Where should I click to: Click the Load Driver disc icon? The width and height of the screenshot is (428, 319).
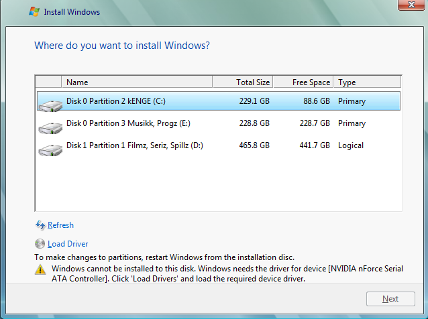pos(40,244)
